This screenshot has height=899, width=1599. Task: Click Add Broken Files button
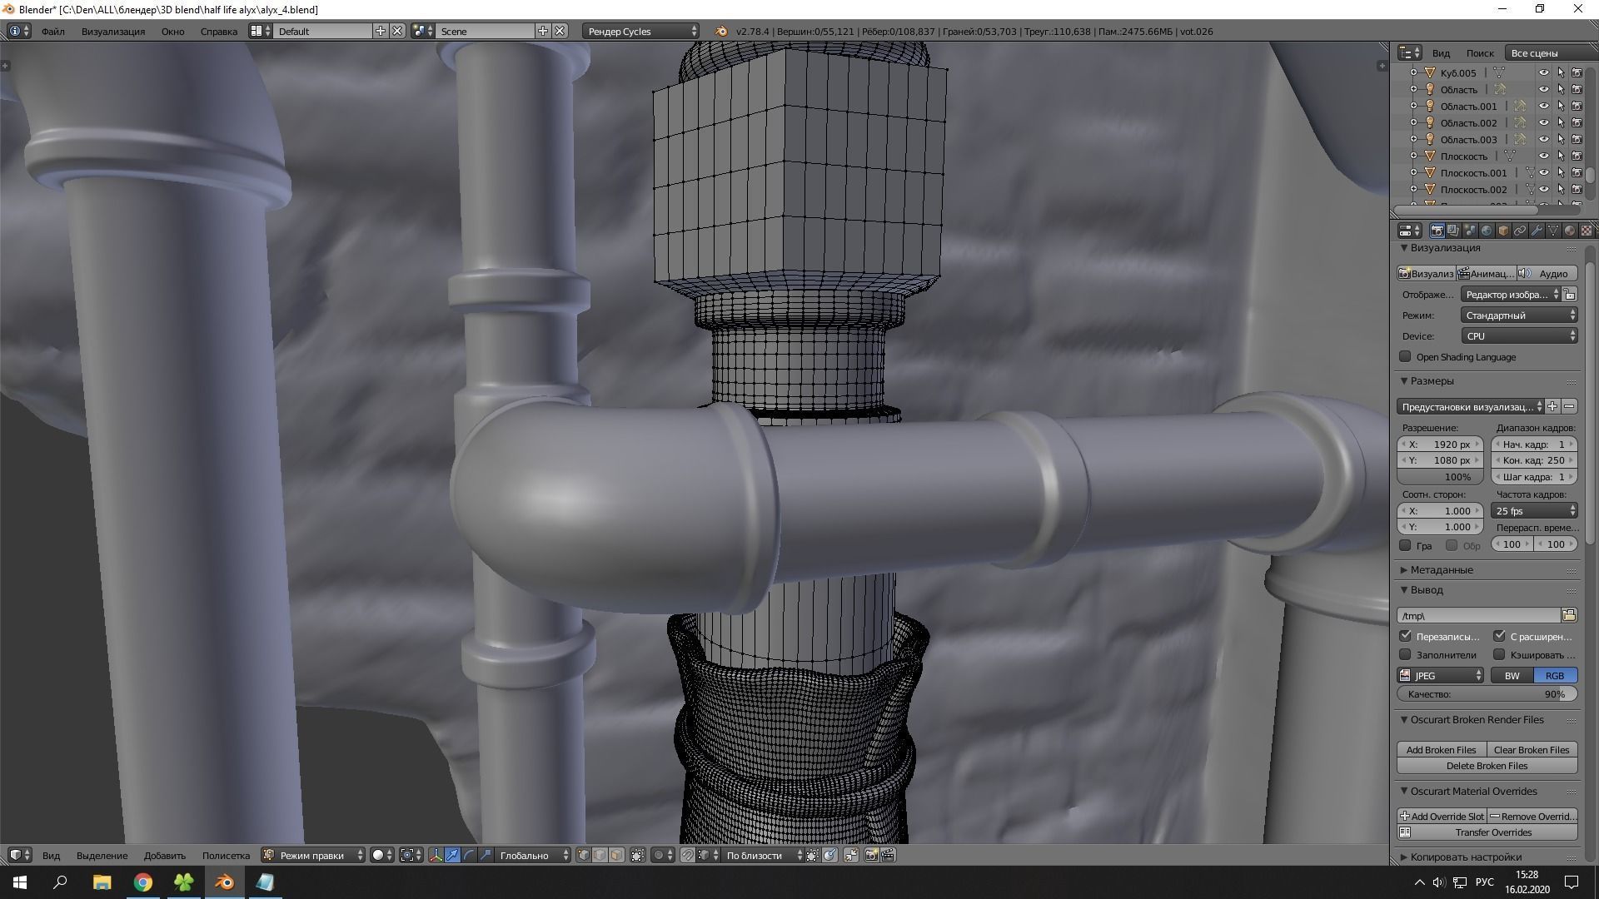click(1442, 749)
